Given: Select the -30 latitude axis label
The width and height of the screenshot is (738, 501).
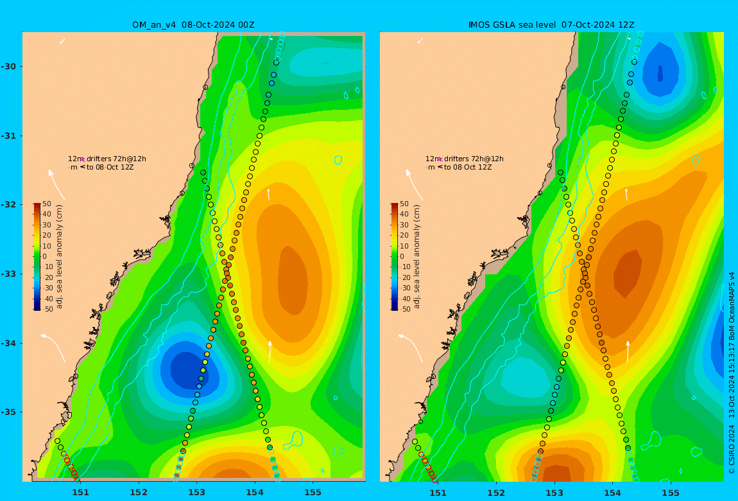Looking at the screenshot, I should [8, 66].
